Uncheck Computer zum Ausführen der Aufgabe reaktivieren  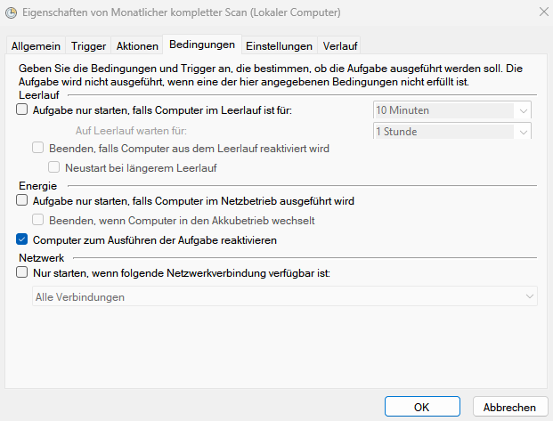point(22,239)
